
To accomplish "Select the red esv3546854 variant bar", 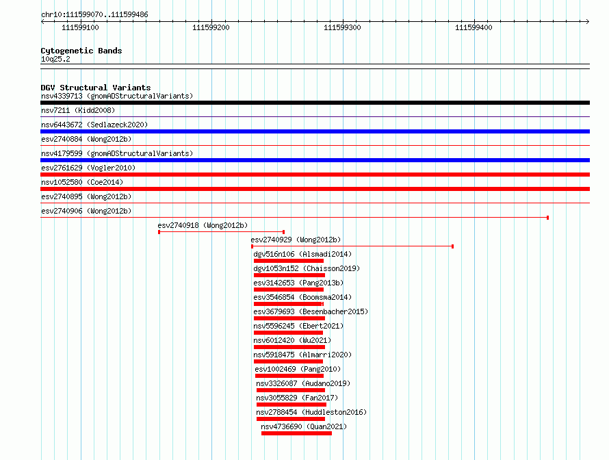I will pyautogui.click(x=289, y=304).
